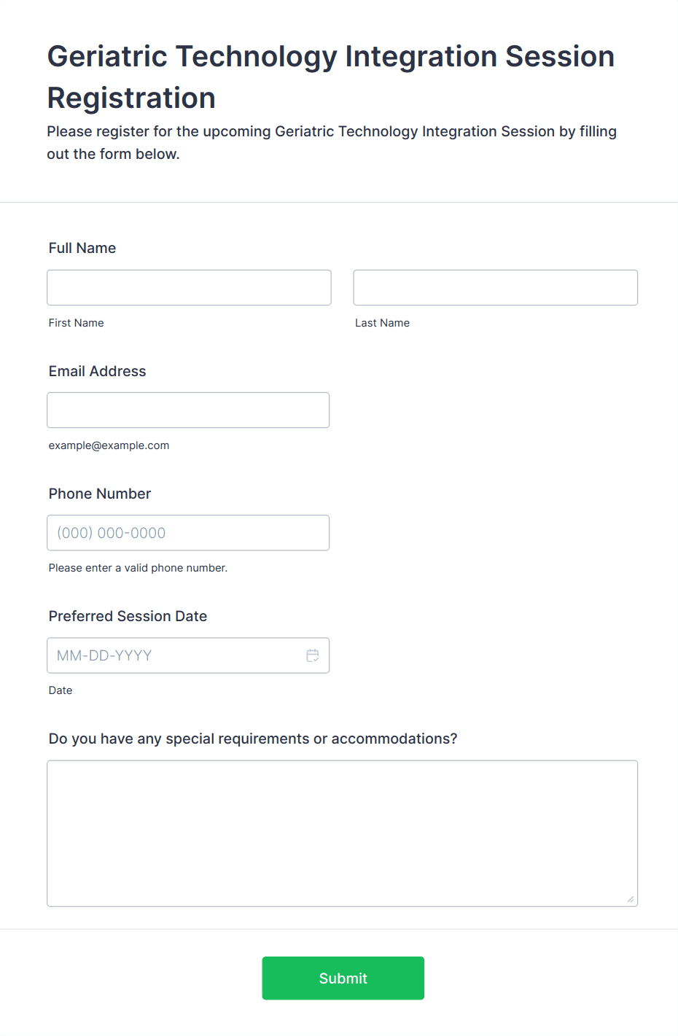Image resolution: width=678 pixels, height=1036 pixels.
Task: Click the valid phone number hint text
Action: point(139,568)
